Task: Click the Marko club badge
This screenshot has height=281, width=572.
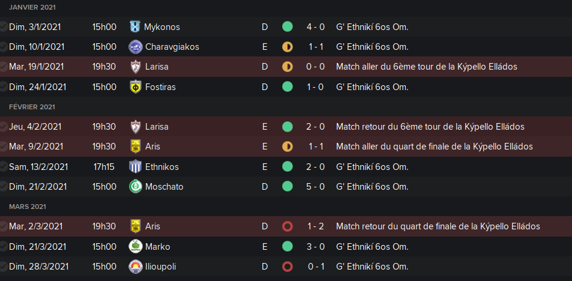Action: 135,247
